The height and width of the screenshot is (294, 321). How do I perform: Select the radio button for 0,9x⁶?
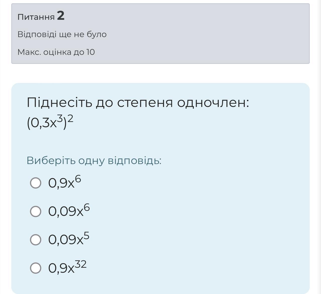click(x=36, y=183)
